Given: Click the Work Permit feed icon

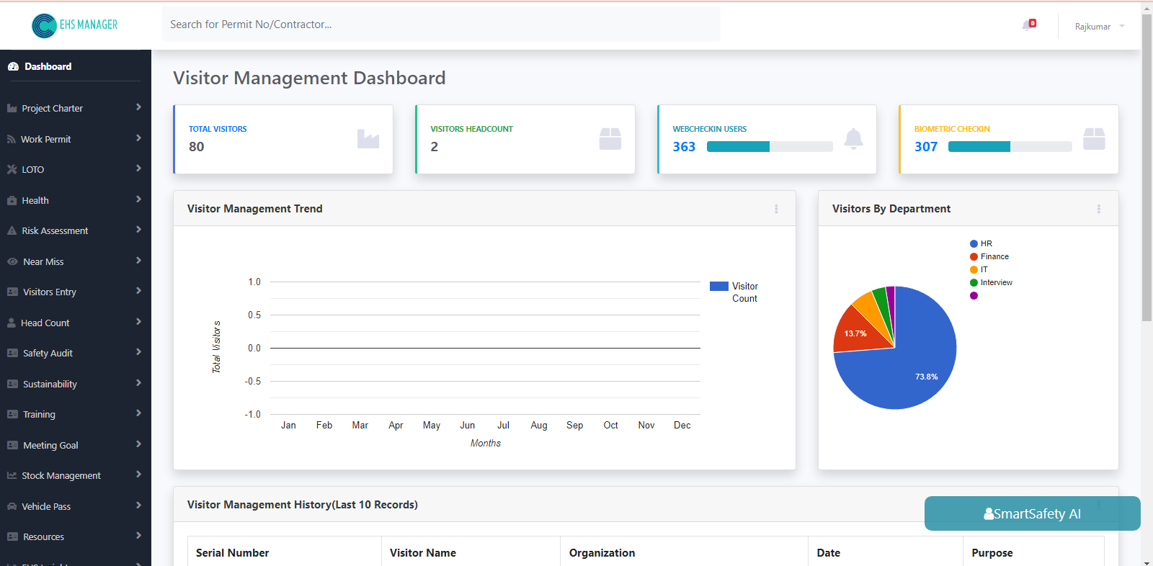Looking at the screenshot, I should (12, 139).
